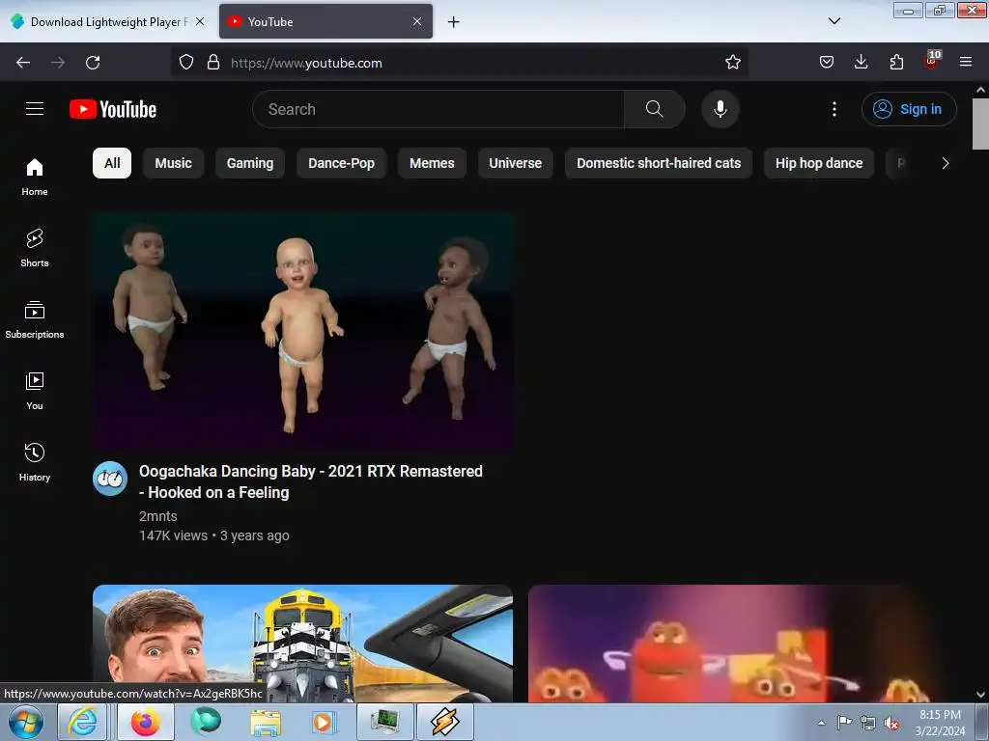Open the You section in sidebar

pyautogui.click(x=35, y=391)
